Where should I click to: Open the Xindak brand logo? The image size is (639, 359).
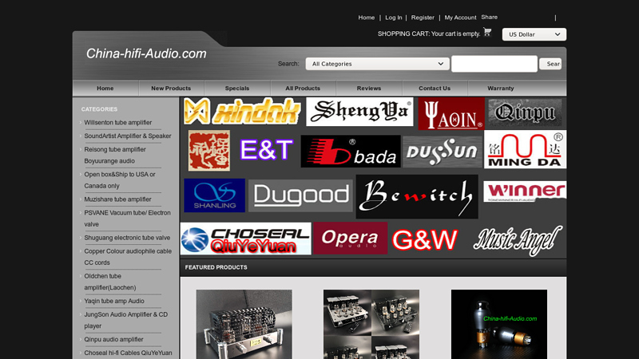pyautogui.click(x=242, y=111)
